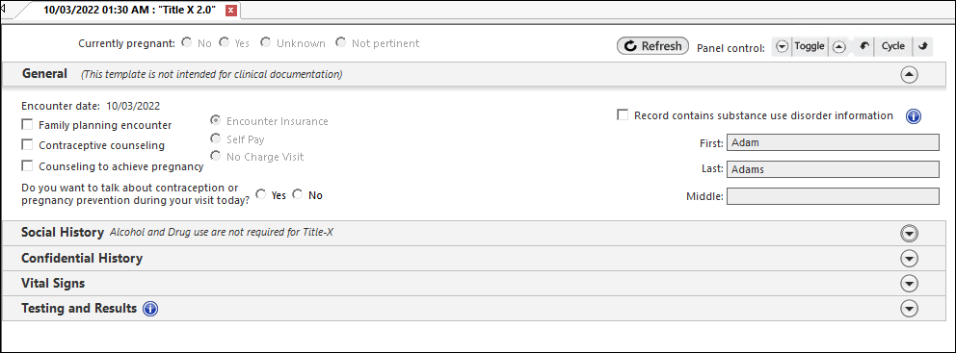Viewport: 956px width, 353px height.
Task: Click the up-arrow icon right of Toggle
Action: [839, 47]
